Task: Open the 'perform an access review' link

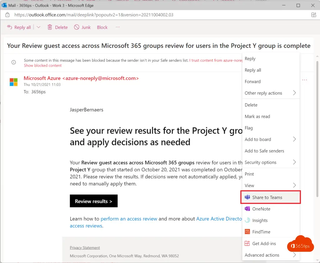Action: (129, 219)
